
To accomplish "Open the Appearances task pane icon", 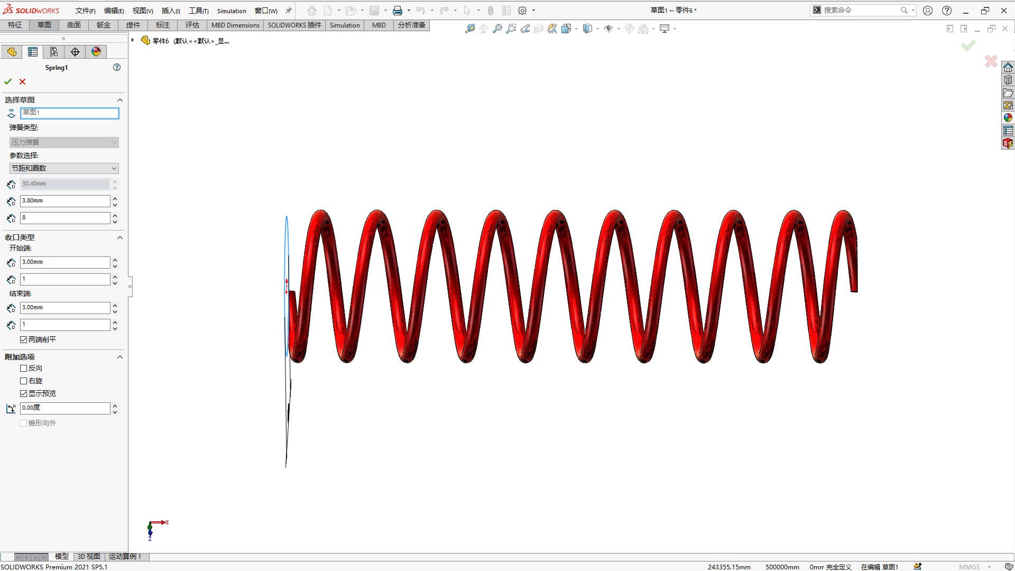I will pos(1008,118).
